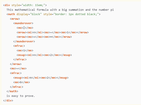Click the first opening mfrac tag
This screenshot has height=105, width=141.
click(19, 46)
